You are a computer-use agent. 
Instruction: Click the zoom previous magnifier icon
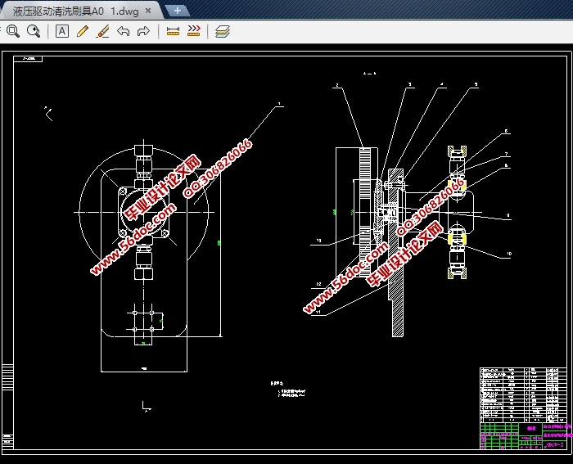click(x=34, y=31)
